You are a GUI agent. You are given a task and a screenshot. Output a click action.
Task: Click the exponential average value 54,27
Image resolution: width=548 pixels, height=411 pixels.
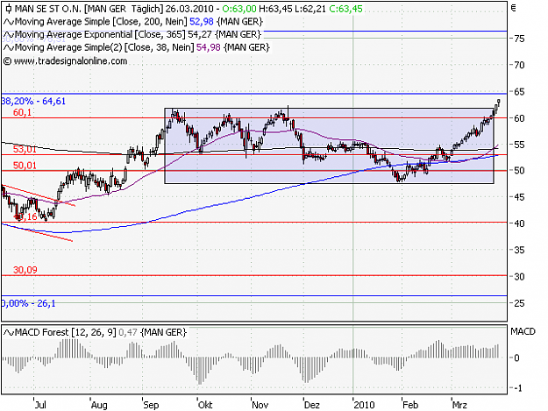tap(200, 34)
